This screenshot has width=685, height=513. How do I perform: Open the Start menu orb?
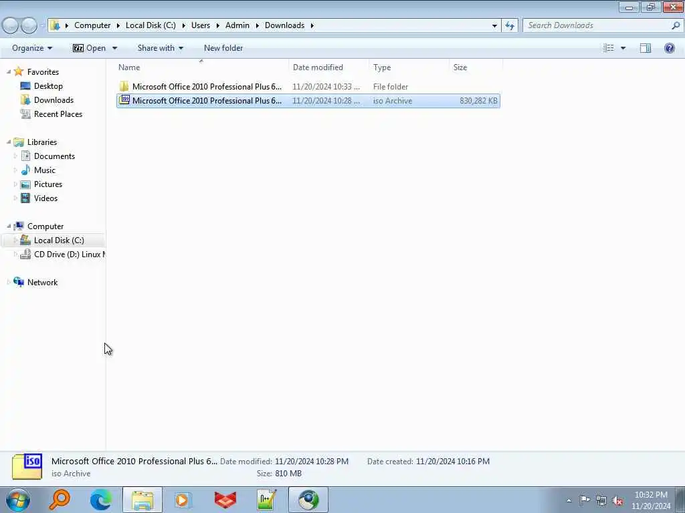click(18, 500)
